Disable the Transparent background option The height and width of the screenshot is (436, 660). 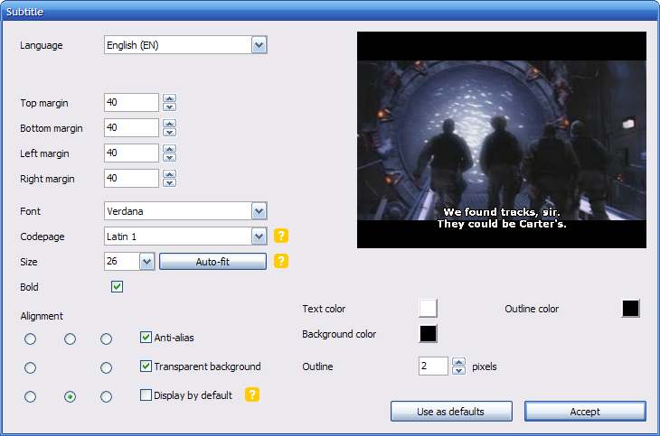pos(146,366)
